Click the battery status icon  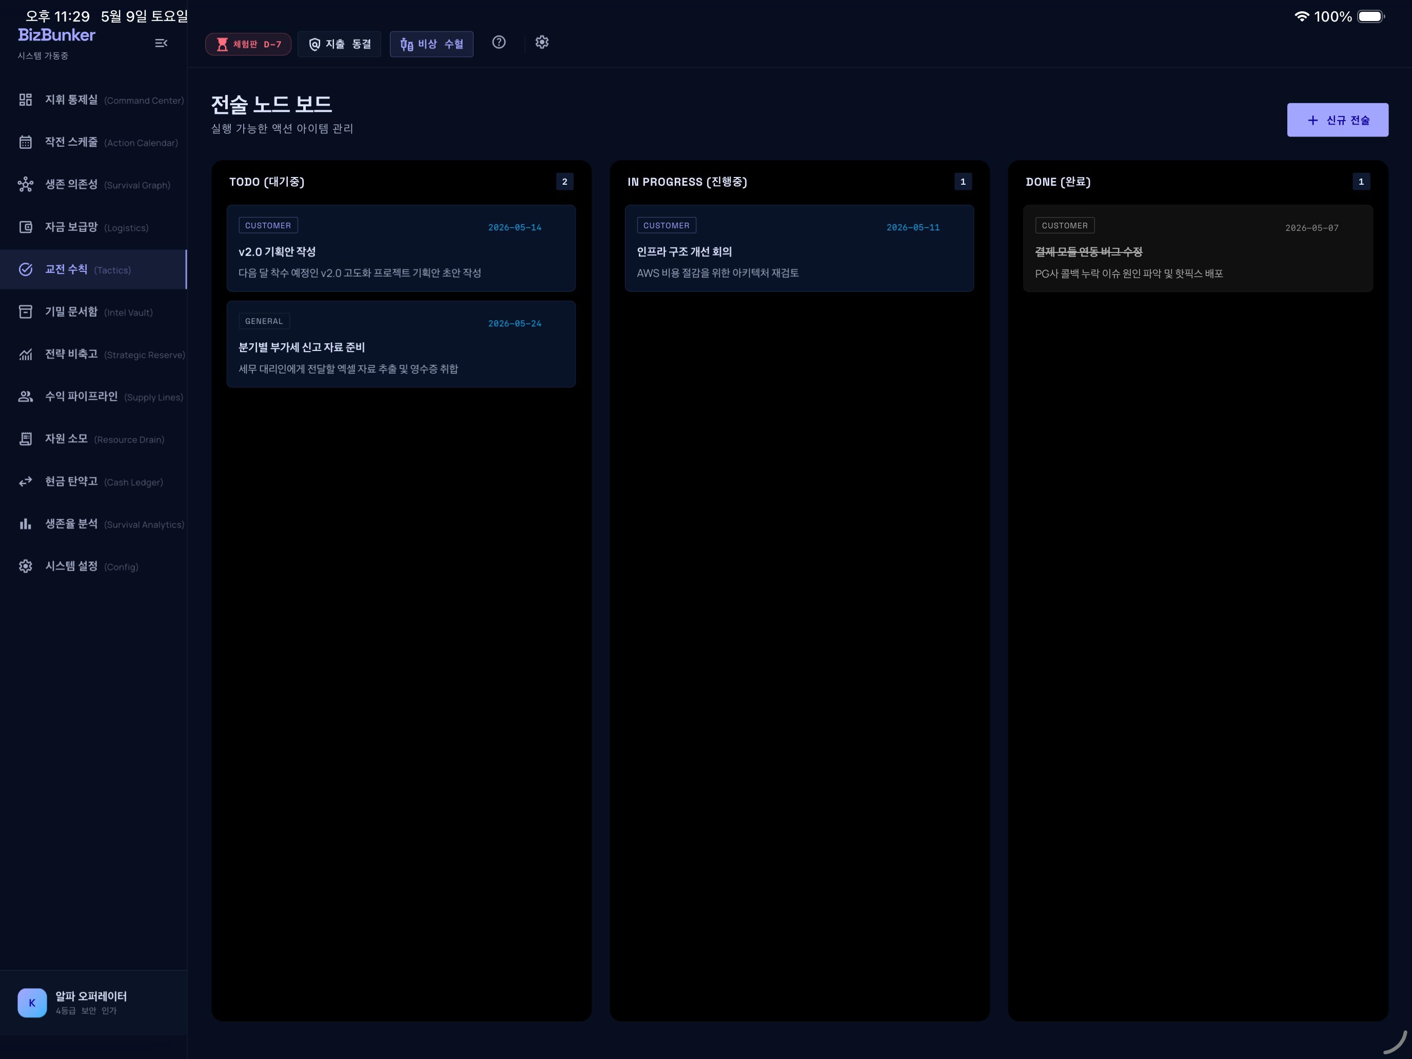pyautogui.click(x=1370, y=16)
